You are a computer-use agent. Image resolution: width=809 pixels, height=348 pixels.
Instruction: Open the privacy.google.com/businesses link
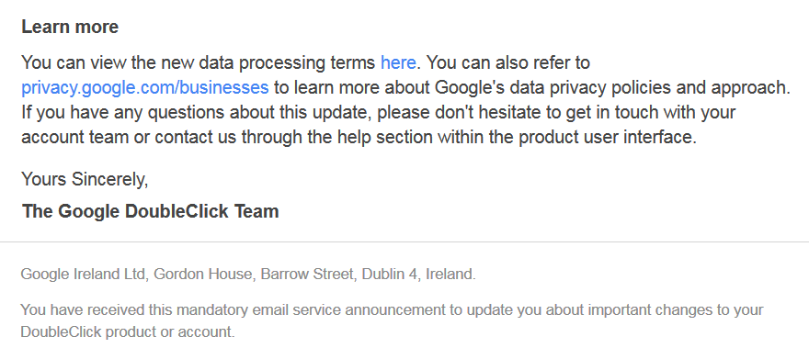click(145, 87)
